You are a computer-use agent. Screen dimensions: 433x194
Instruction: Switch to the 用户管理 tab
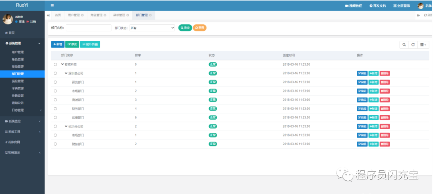click(73, 15)
